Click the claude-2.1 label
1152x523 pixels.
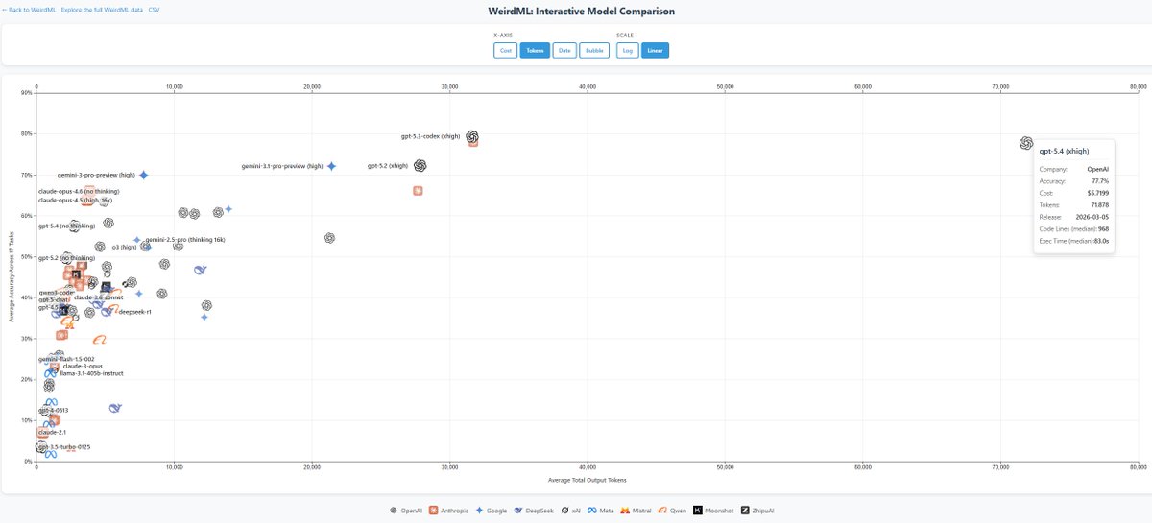[52, 433]
